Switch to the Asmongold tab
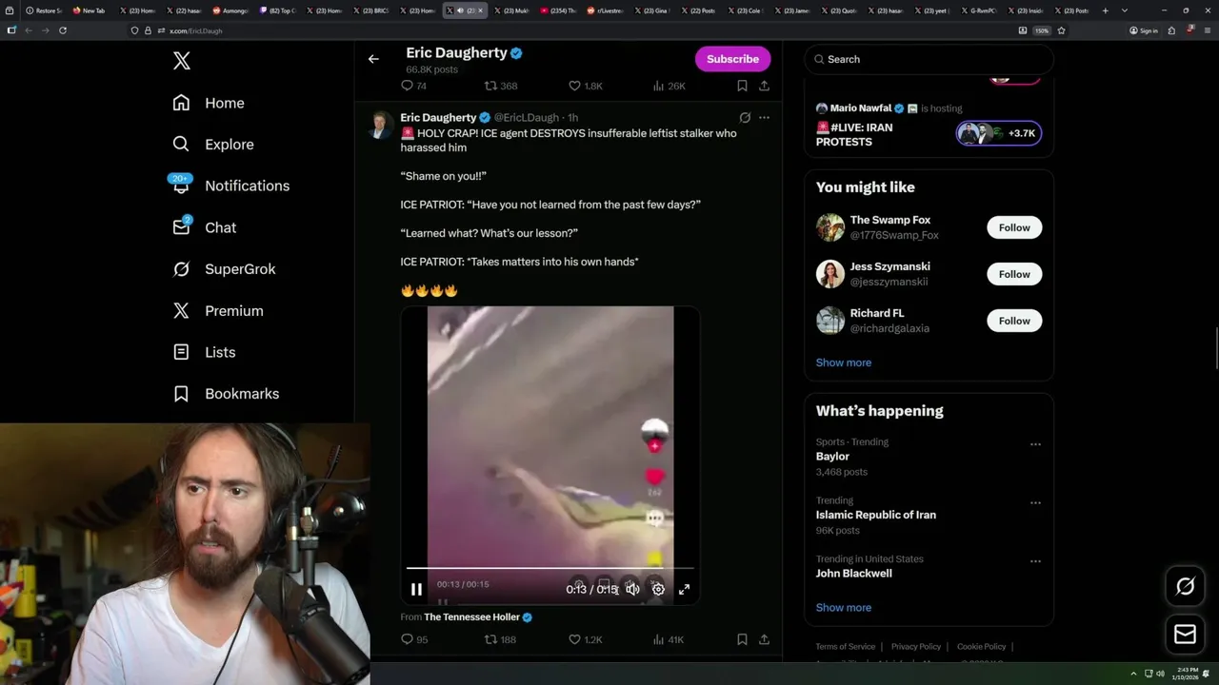 click(x=229, y=10)
